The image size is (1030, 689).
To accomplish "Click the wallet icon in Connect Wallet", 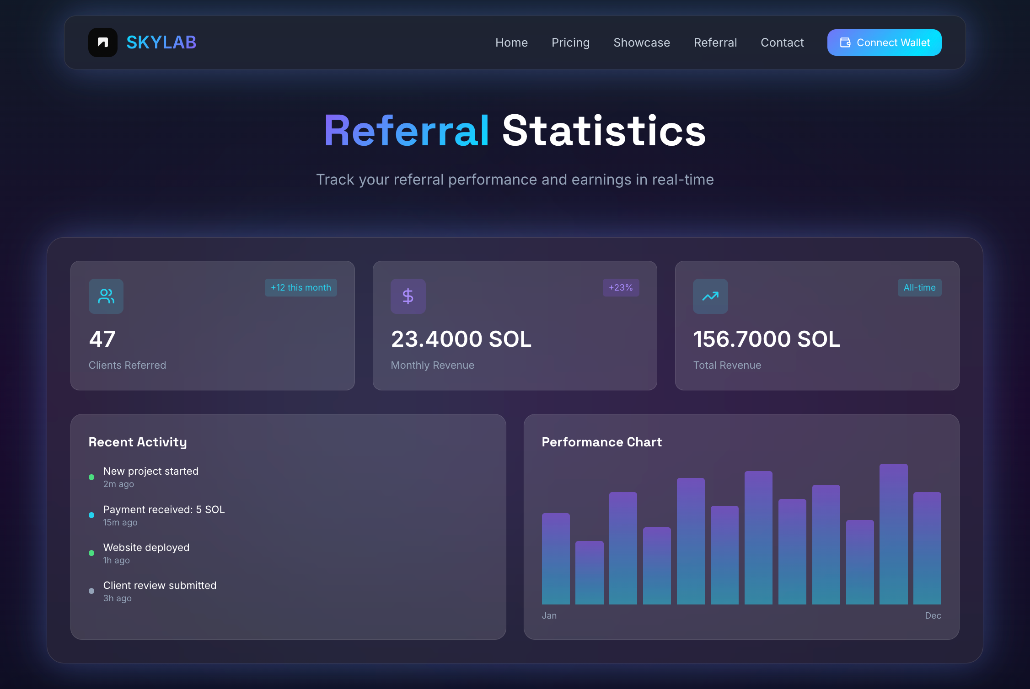I will pyautogui.click(x=845, y=42).
